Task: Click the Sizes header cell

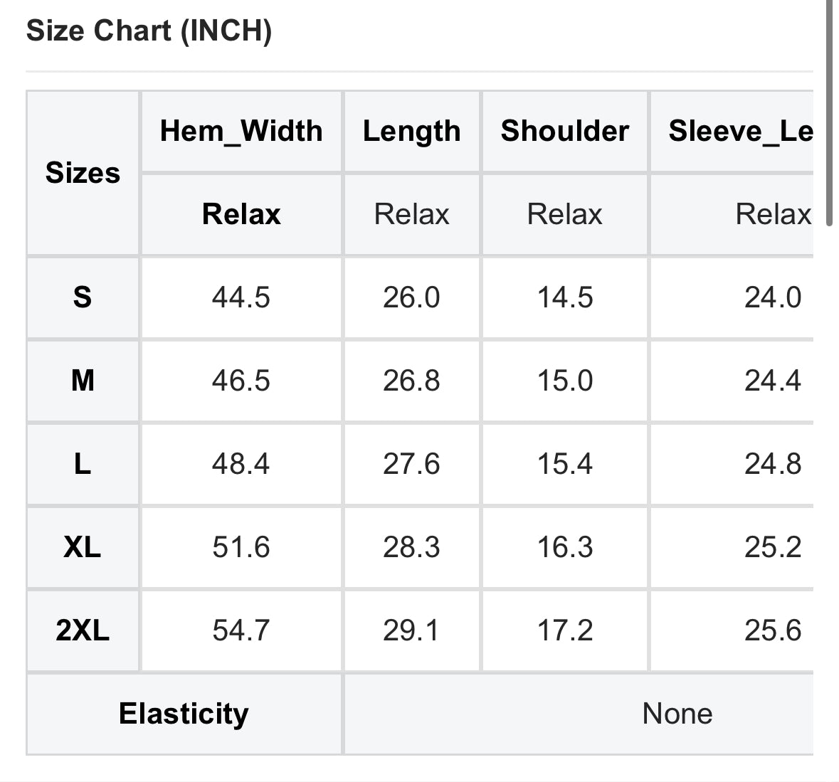Action: [83, 173]
